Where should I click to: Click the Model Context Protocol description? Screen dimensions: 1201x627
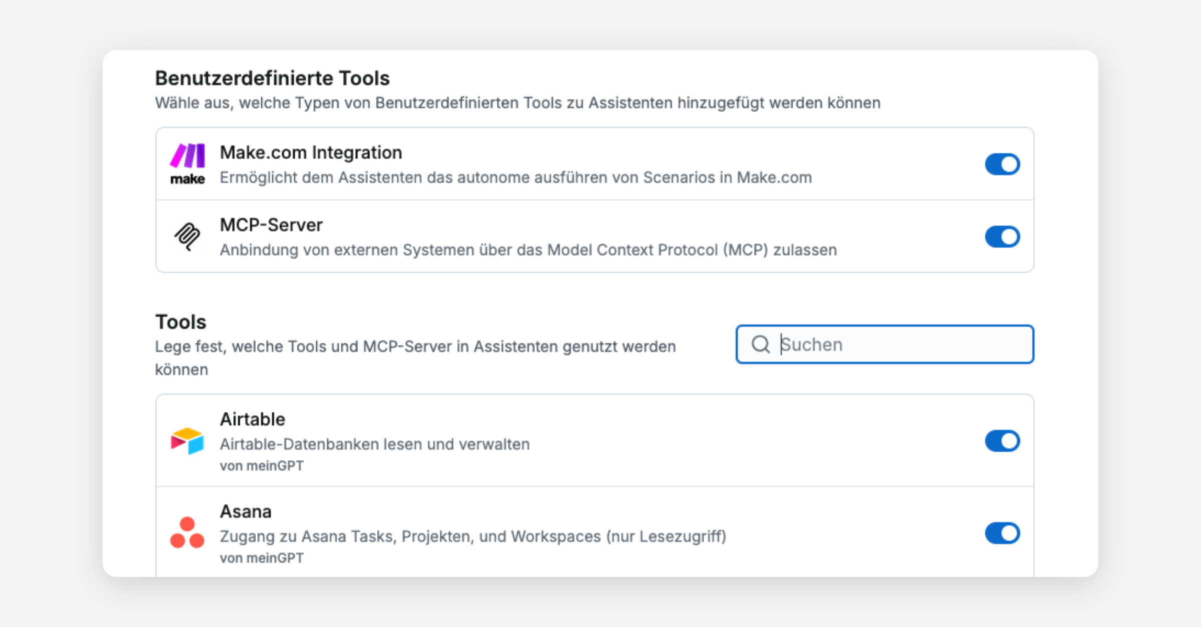528,250
